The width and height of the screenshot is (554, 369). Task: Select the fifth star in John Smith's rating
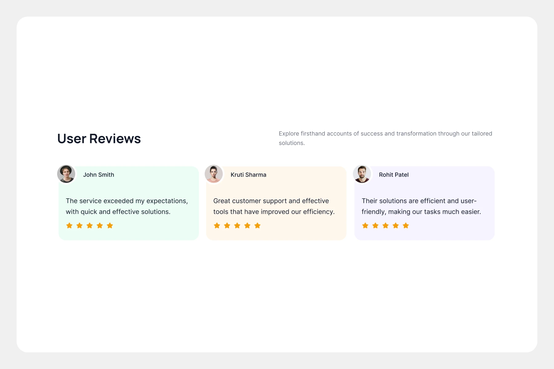(x=110, y=226)
